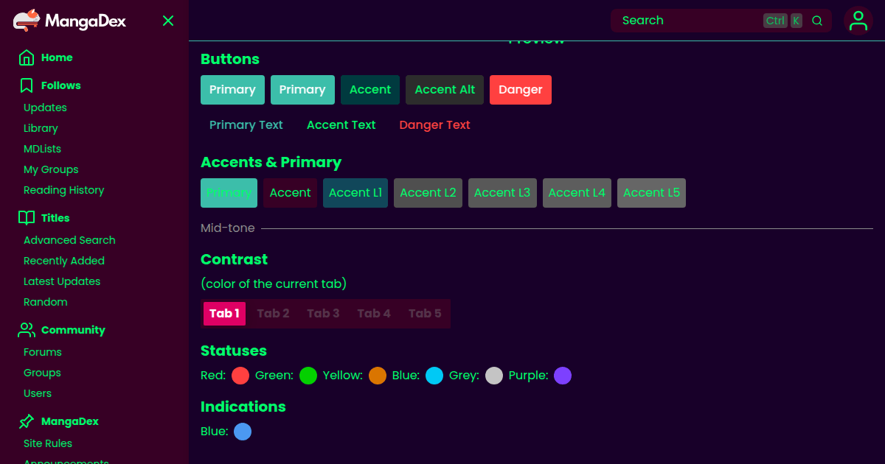Click the Titles open book icon
Screen dimensions: 885x464
pos(27,218)
